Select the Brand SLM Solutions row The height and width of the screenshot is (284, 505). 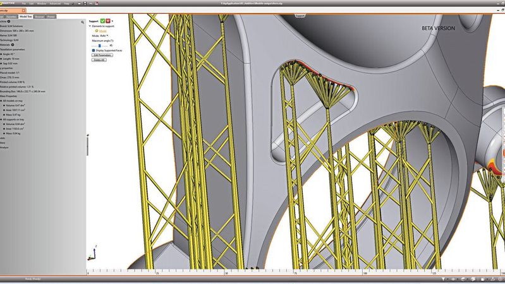11,26
